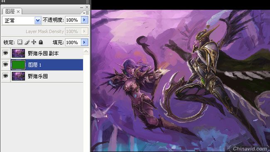Open the 不透明度 opacity slider arrow
The width and height of the screenshot is (270, 152).
pos(84,20)
